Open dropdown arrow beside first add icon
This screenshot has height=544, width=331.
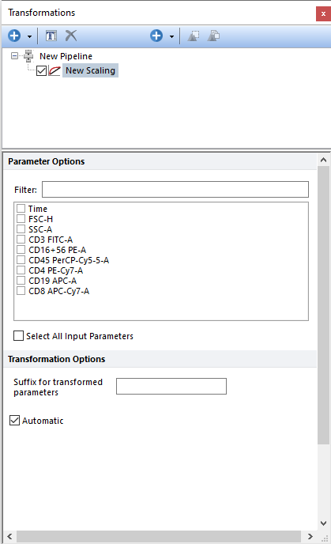tap(29, 36)
